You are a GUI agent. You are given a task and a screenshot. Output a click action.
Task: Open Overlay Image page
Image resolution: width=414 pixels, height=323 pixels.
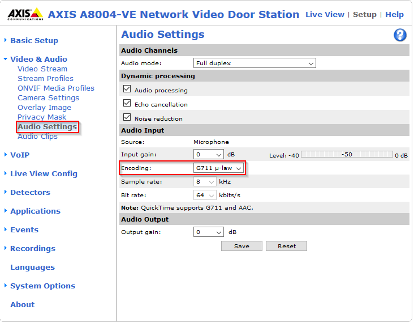(x=44, y=108)
